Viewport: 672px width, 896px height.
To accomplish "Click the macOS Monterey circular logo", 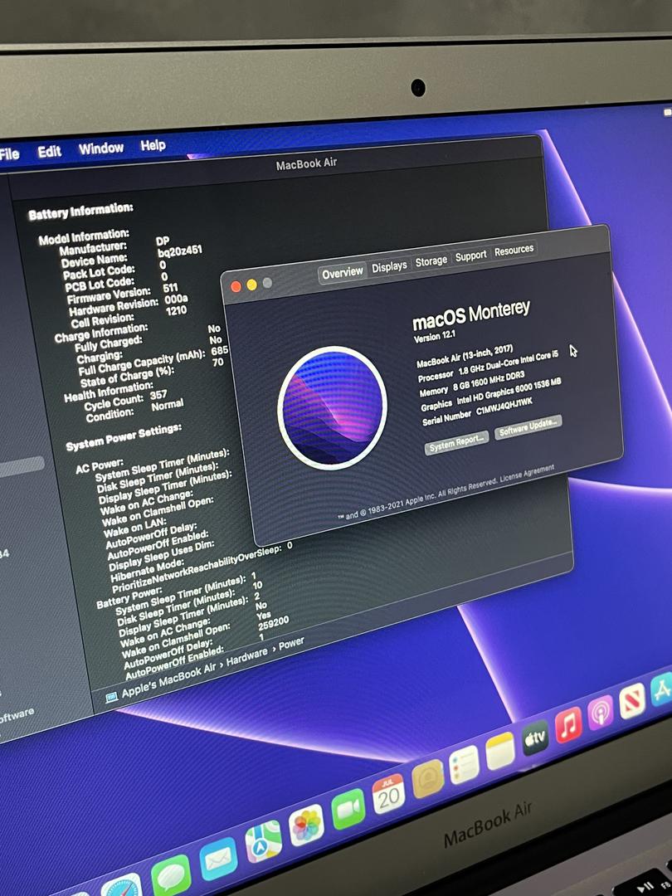I will (332, 407).
